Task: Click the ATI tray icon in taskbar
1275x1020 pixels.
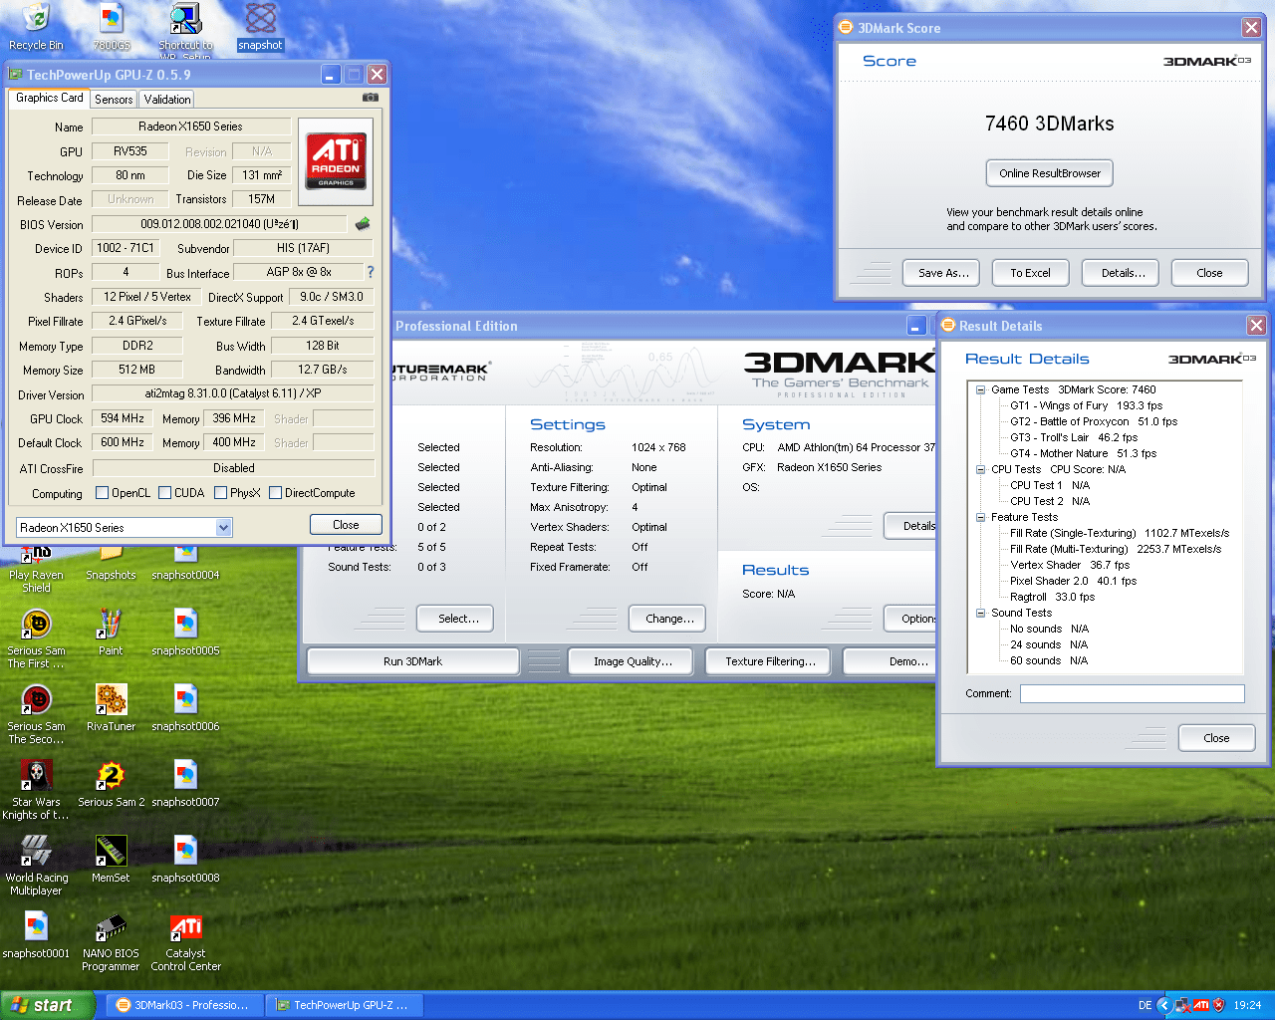Action: (1200, 1005)
